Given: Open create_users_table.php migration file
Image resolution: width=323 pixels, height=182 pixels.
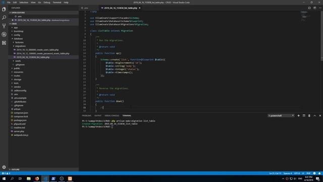Looking at the screenshot, I should (37, 50).
